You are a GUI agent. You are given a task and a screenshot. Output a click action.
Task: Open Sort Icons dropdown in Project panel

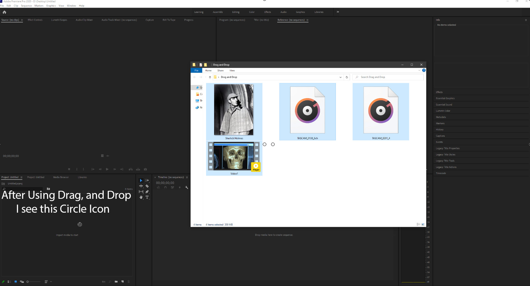click(x=48, y=281)
